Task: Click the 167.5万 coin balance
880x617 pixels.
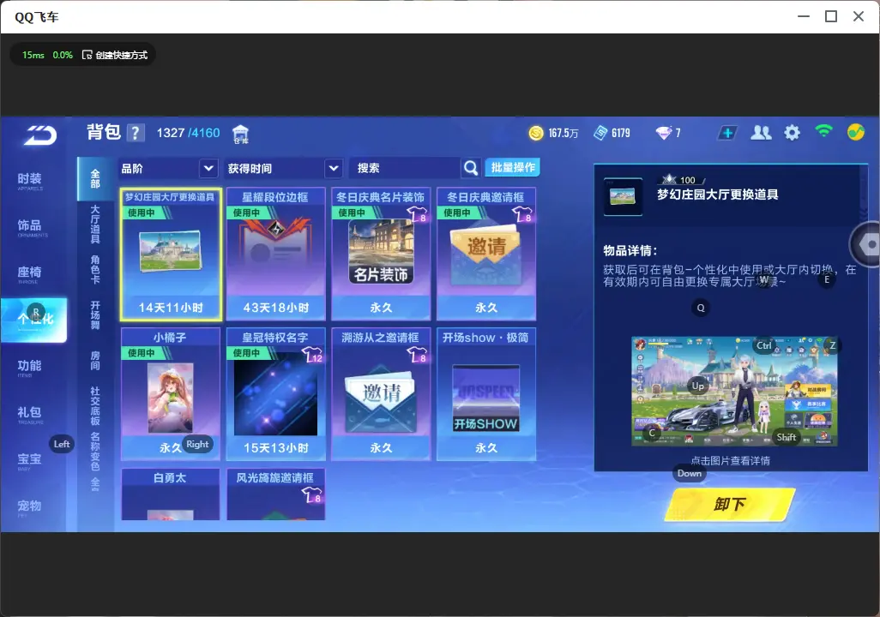Action: (563, 133)
